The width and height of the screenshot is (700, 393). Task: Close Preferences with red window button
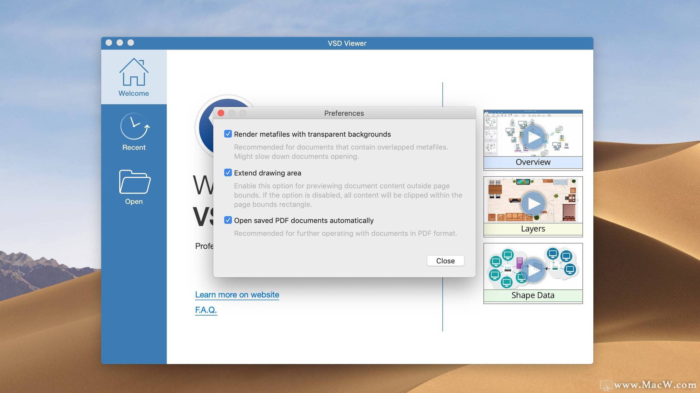tap(221, 113)
